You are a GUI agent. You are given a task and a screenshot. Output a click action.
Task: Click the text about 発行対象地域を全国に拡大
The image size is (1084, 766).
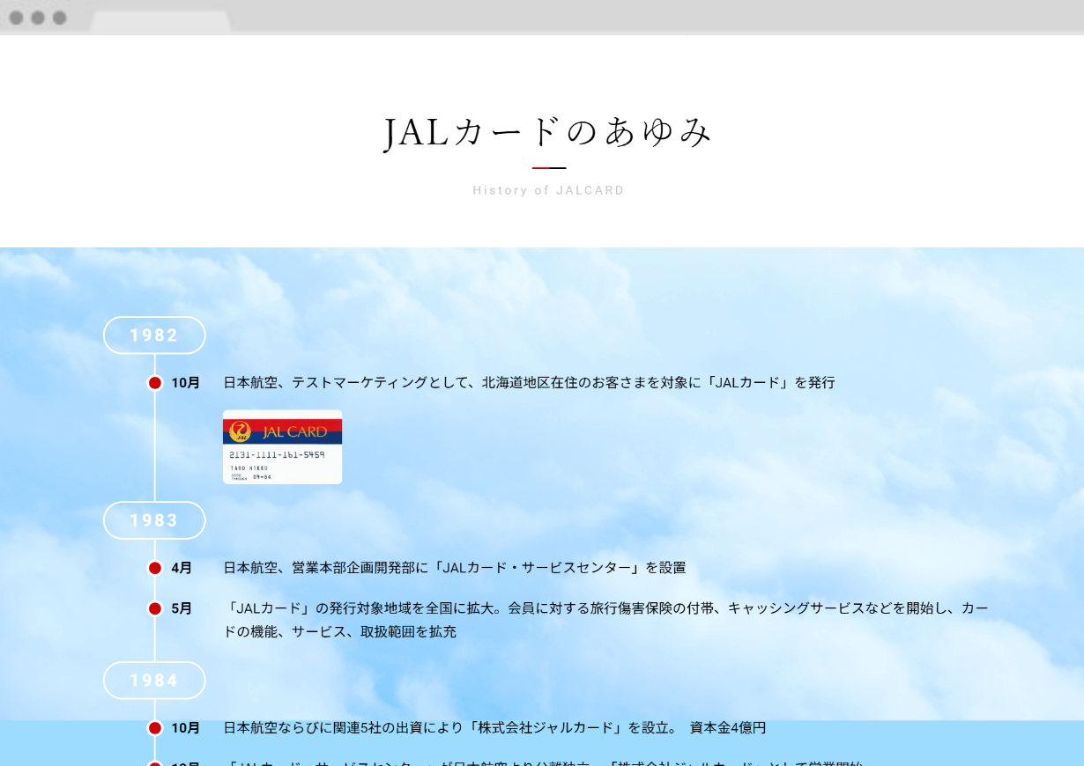(x=606, y=620)
